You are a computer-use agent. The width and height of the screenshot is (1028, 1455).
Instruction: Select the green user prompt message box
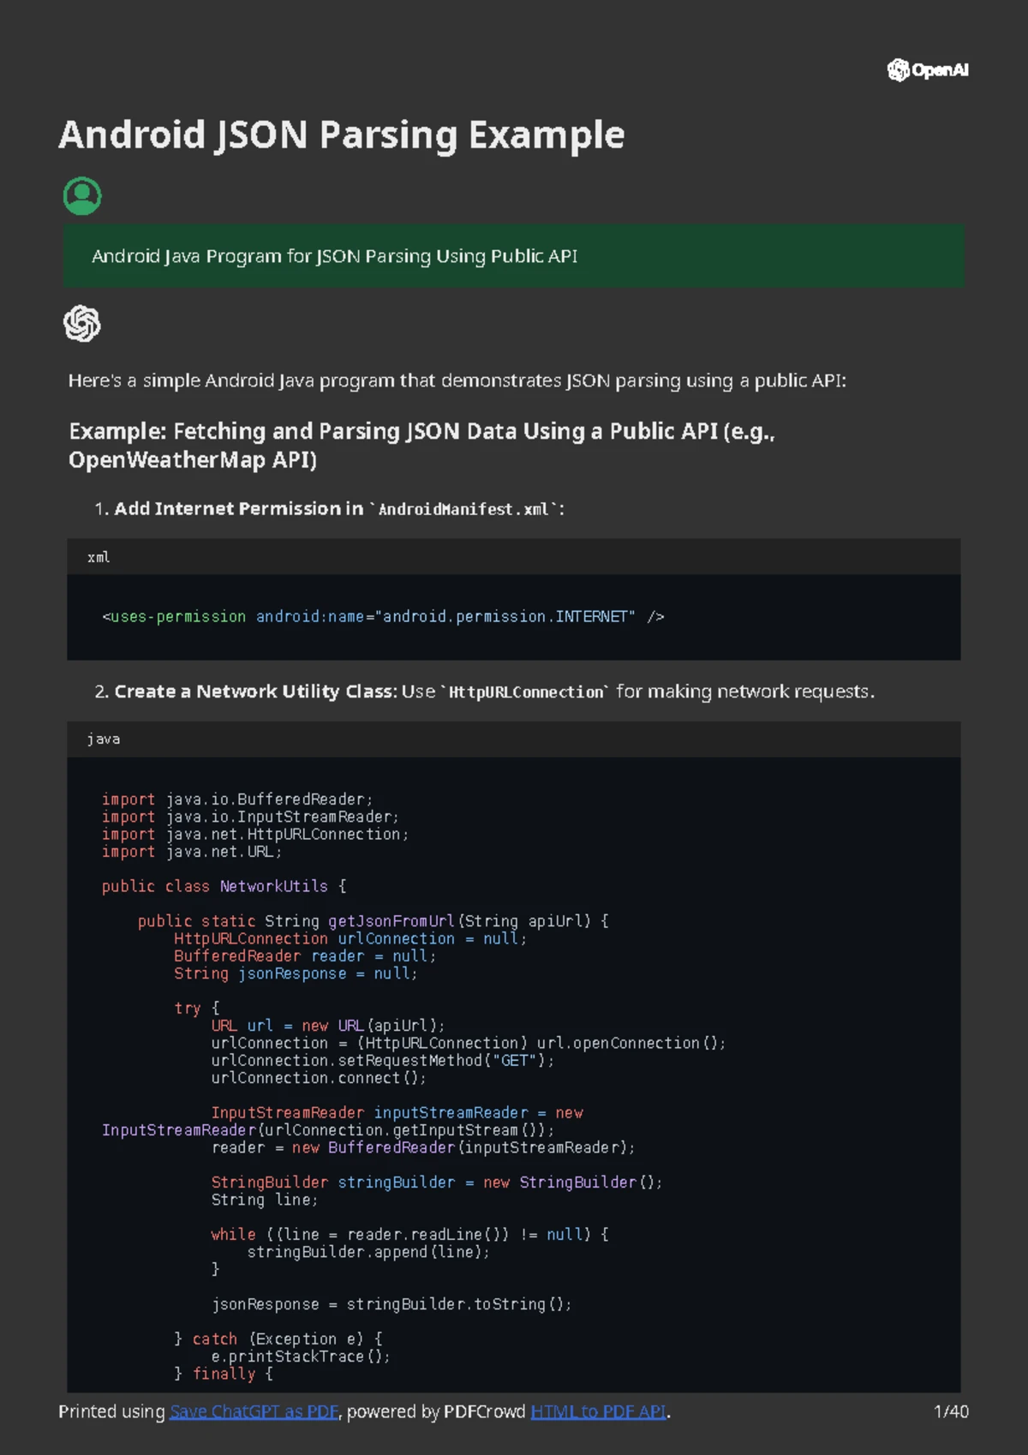click(514, 256)
